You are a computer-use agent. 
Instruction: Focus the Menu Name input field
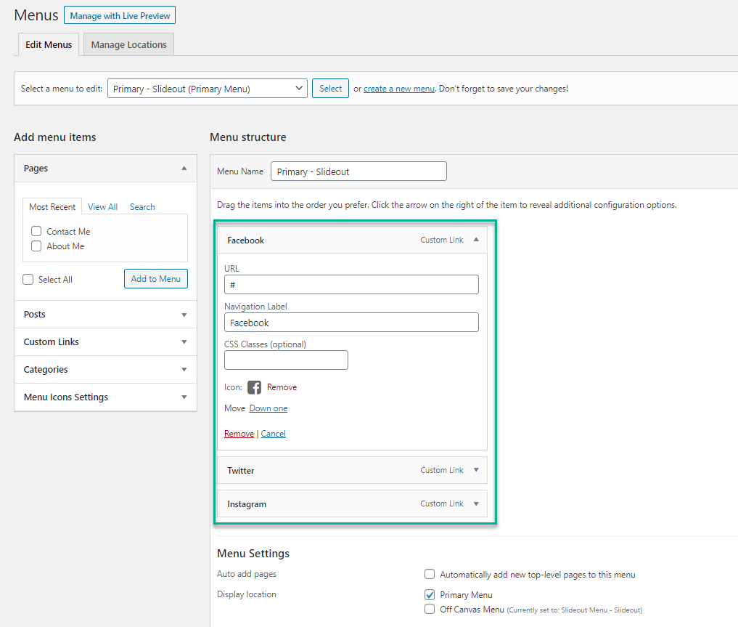click(x=358, y=171)
